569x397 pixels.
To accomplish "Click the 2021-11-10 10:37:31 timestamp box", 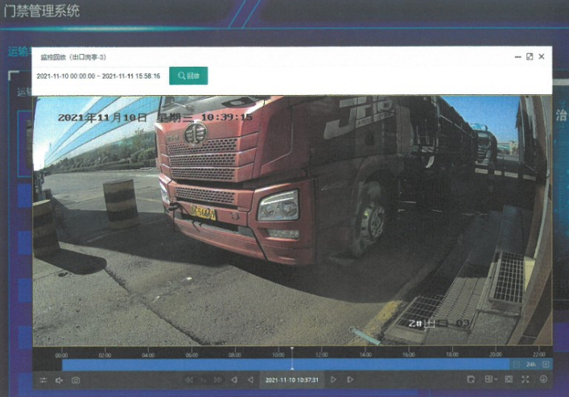I will click(x=292, y=380).
